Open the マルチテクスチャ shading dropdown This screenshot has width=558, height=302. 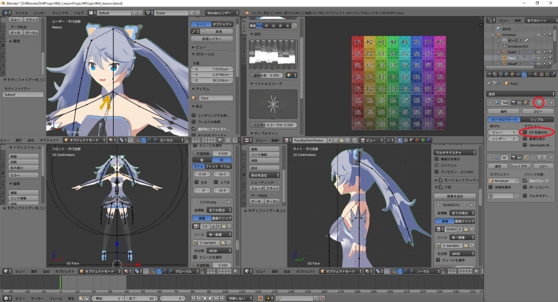point(455,152)
